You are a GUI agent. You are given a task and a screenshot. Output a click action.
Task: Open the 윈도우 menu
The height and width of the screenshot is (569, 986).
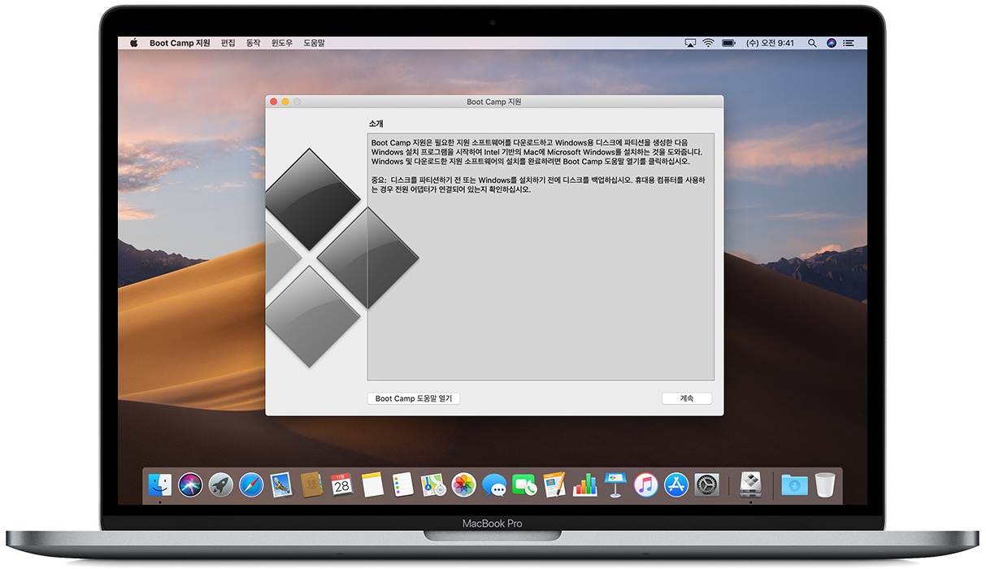282,43
